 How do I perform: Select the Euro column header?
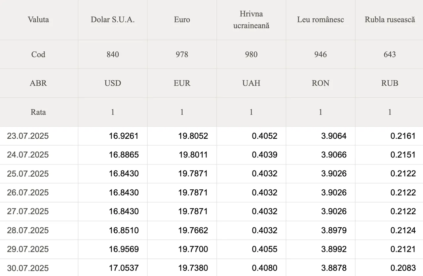coord(182,20)
